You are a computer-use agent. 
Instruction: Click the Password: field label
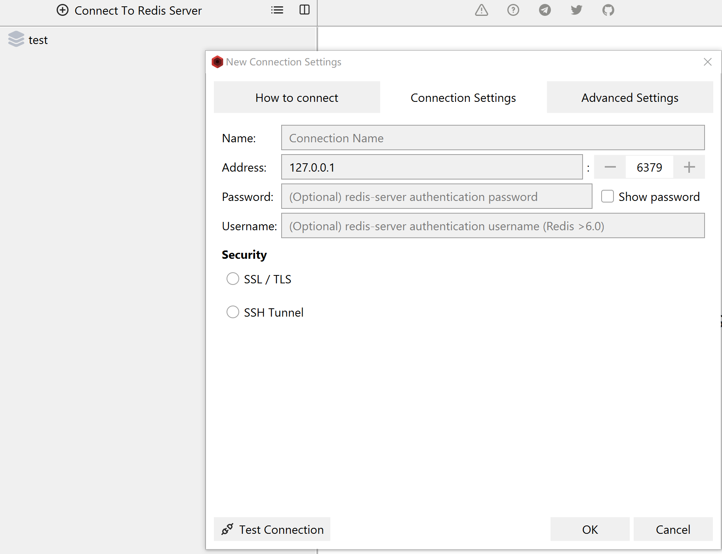[248, 197]
